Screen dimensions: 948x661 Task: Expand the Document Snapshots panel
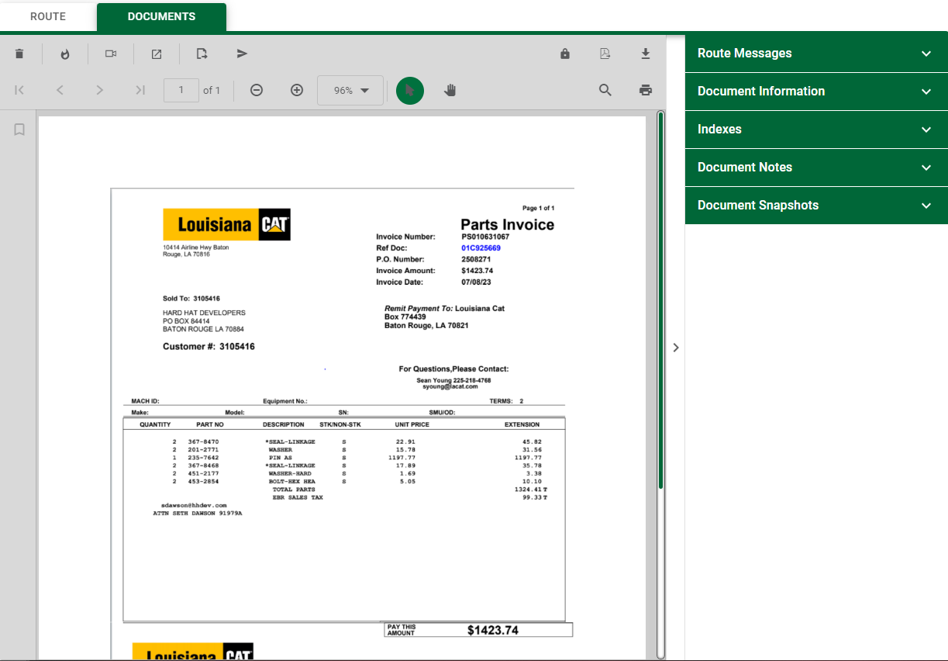[816, 206]
